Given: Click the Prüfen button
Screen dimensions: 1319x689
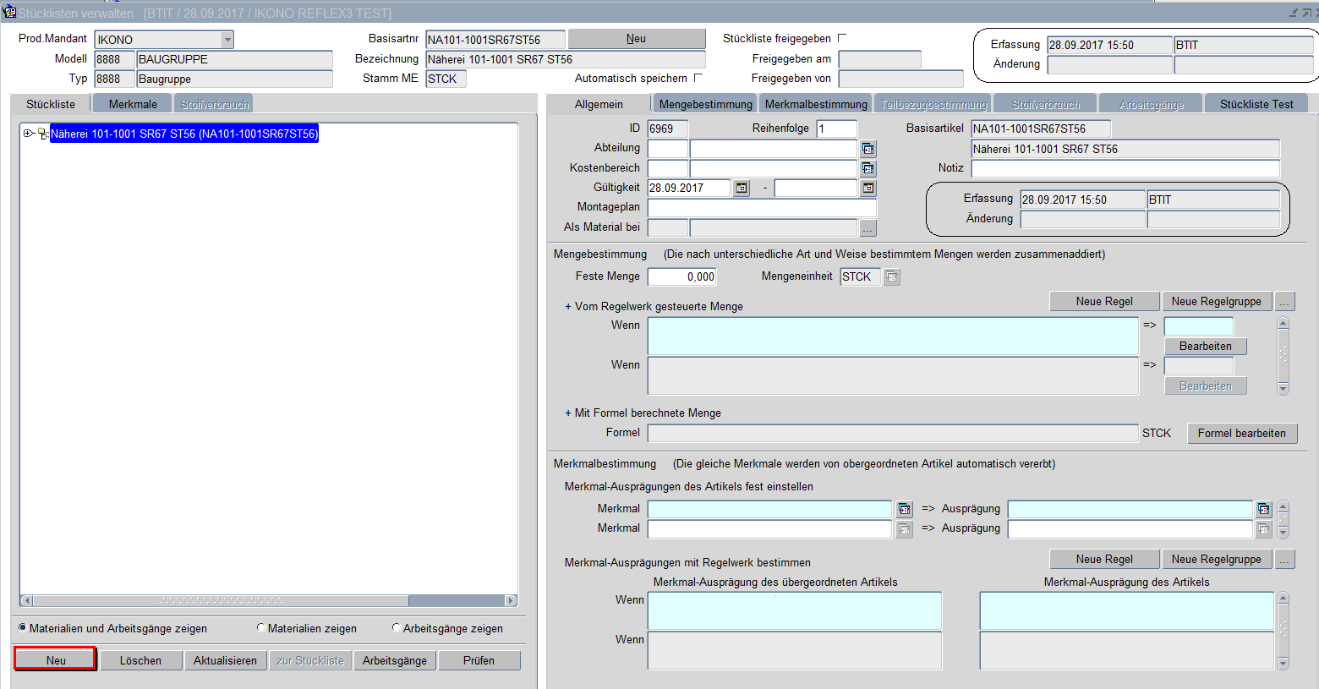Looking at the screenshot, I should point(479,660).
